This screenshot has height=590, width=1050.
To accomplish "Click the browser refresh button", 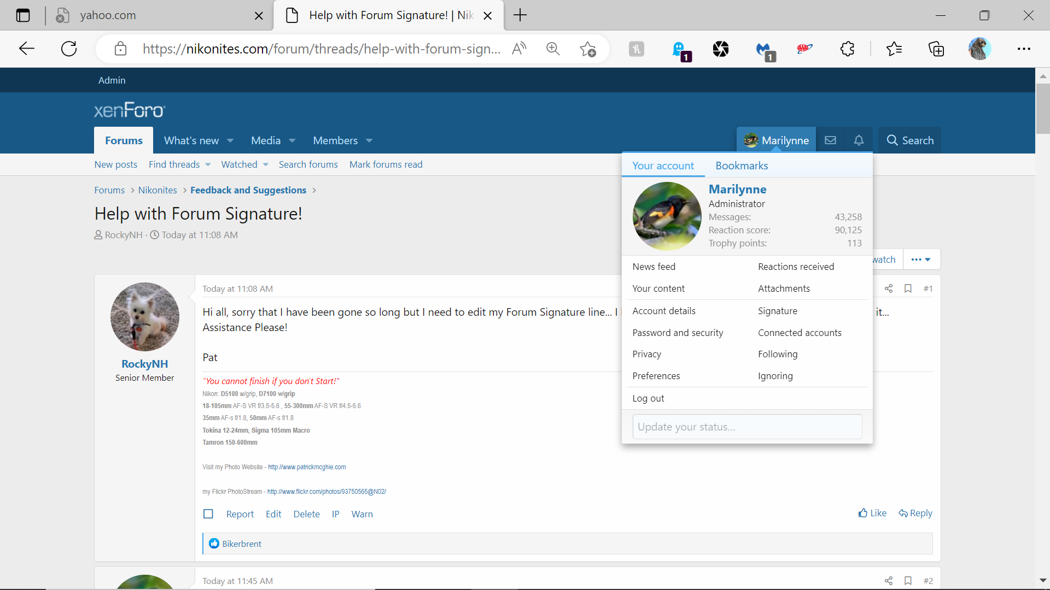I will coord(69,49).
